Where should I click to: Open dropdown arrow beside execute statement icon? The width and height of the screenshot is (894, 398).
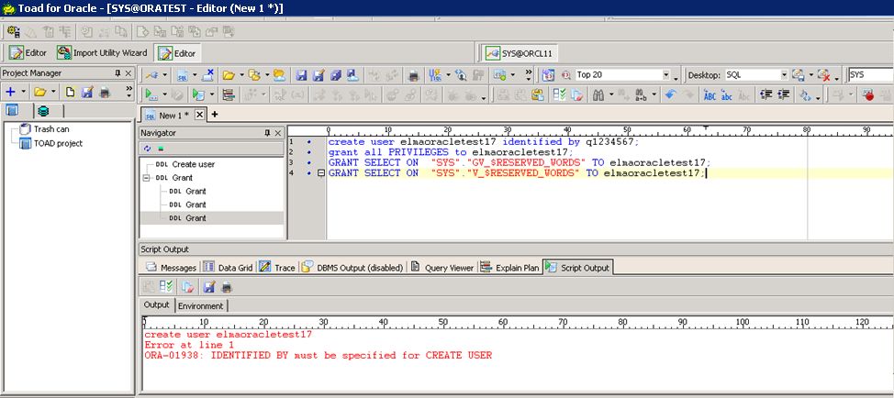coord(165,95)
